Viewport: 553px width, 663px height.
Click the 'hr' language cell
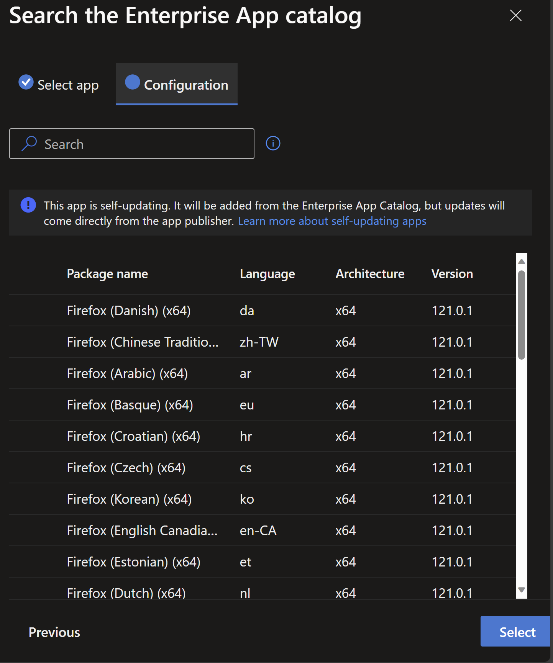(x=246, y=436)
